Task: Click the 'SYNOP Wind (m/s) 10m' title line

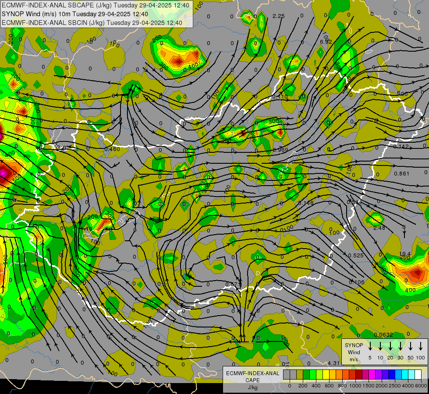Action: tap(74, 14)
